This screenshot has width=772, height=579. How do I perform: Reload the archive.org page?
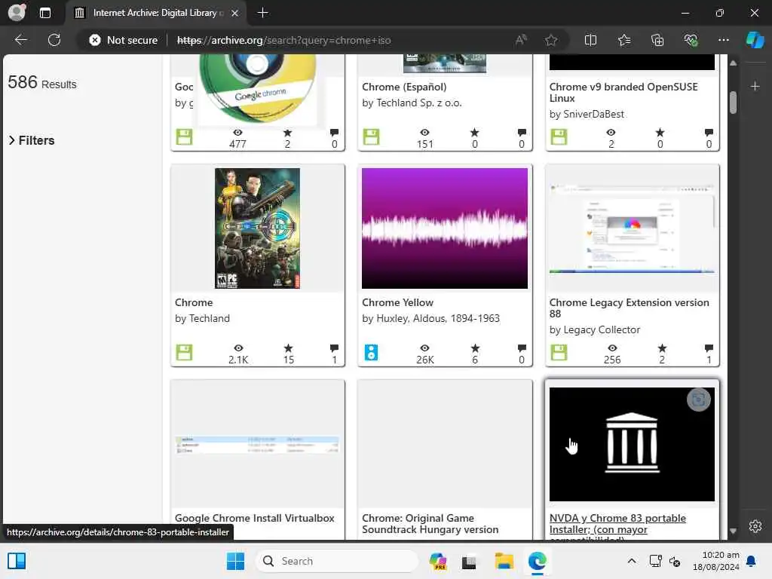coord(54,40)
